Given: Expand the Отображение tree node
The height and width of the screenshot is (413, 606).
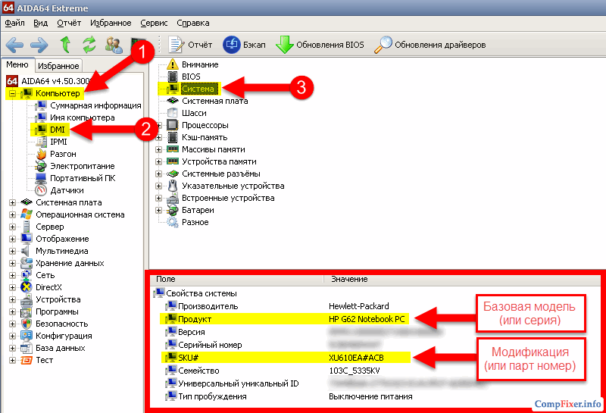Looking at the screenshot, I should pyautogui.click(x=12, y=239).
